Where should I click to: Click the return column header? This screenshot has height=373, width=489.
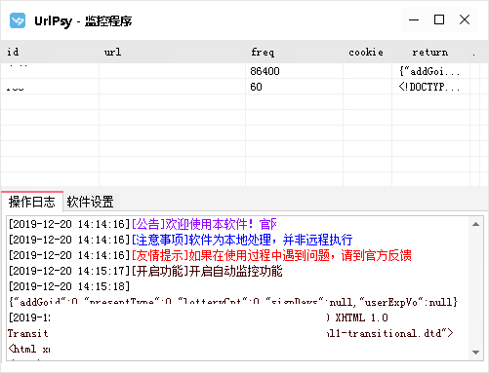430,52
